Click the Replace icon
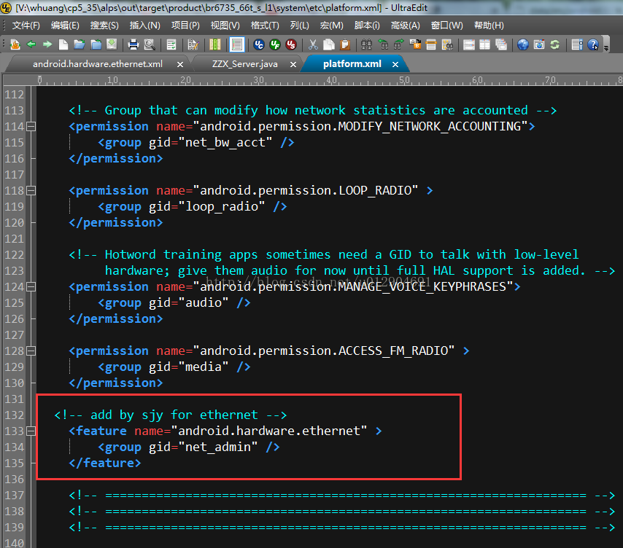This screenshot has width=623, height=548. [x=415, y=44]
